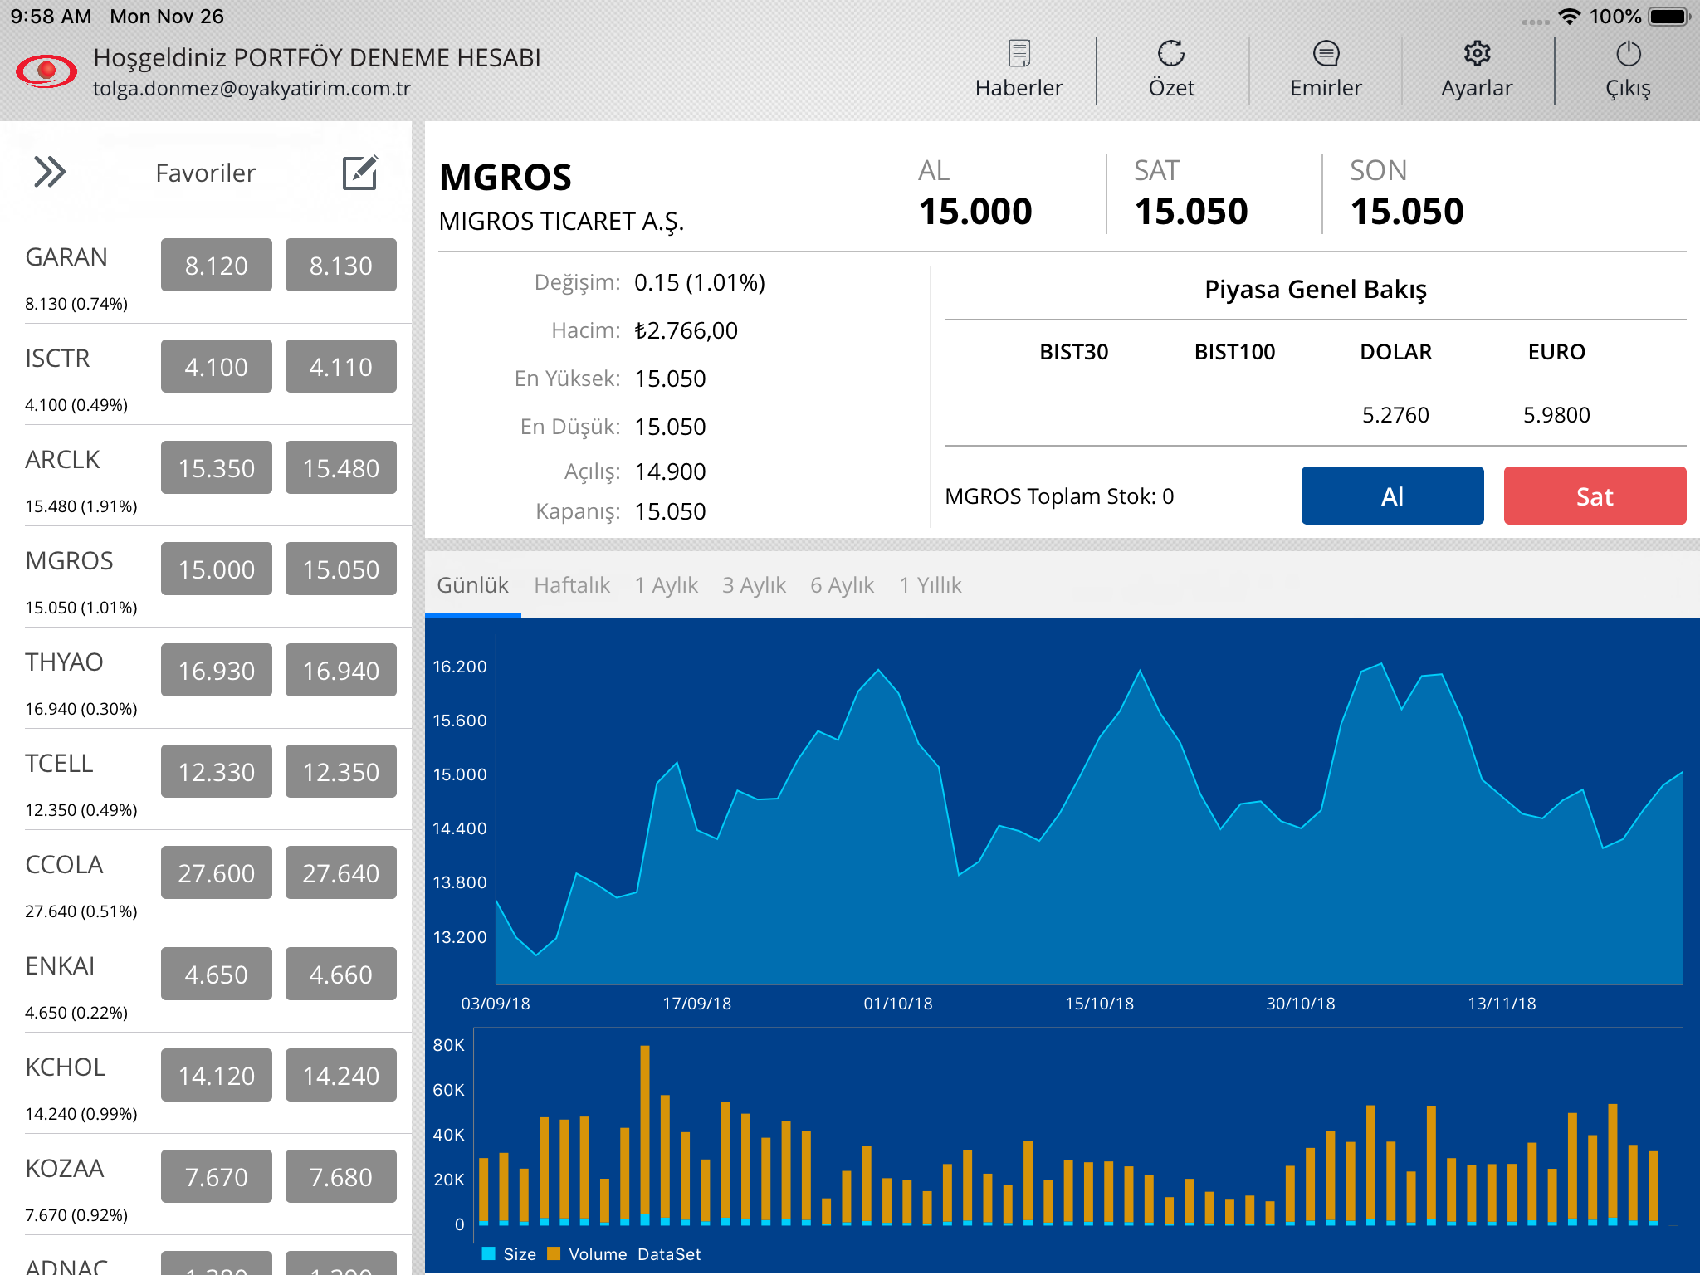Tap GARAN bid price 8.120
Viewport: 1700px width, 1275px height.
click(217, 266)
